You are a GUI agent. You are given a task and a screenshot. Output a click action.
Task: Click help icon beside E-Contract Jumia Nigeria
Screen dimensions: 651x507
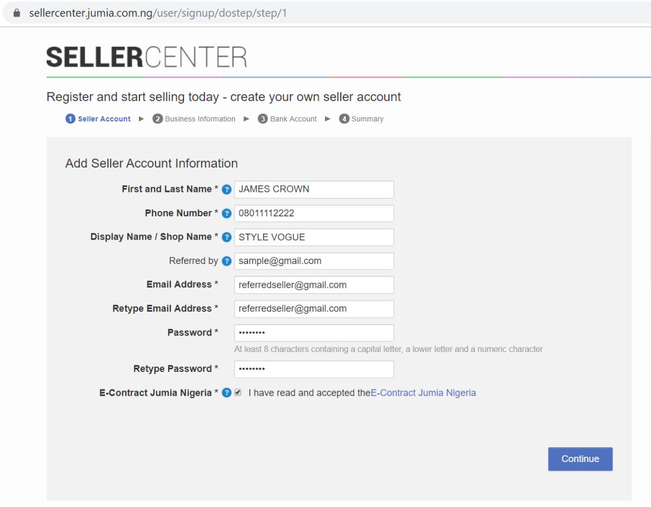(x=227, y=393)
